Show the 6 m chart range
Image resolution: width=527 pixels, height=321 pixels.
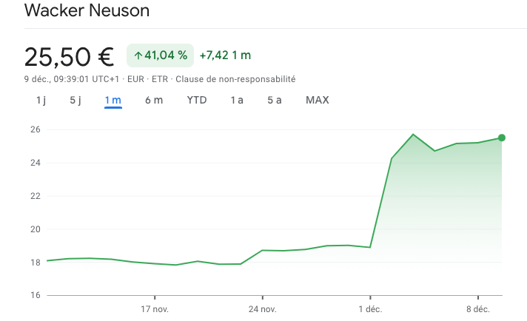[x=153, y=100]
